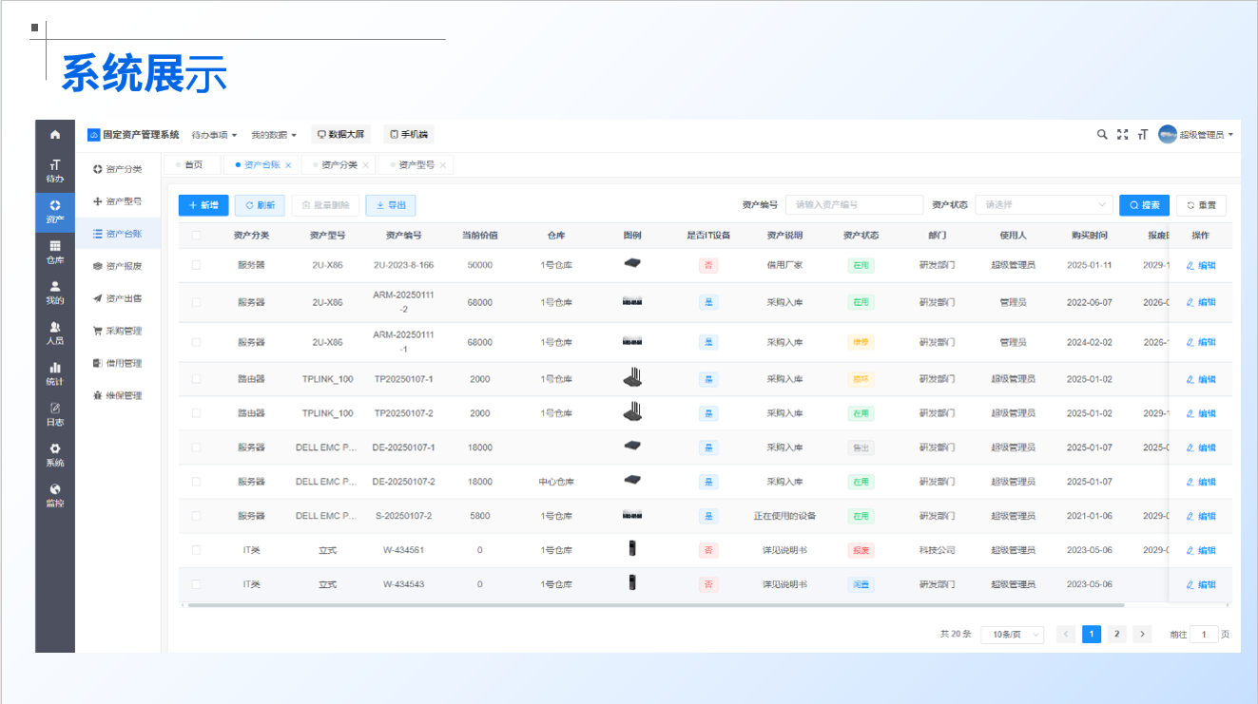Select 资产台账 in the submenu
The width and height of the screenshot is (1258, 704).
(x=118, y=234)
